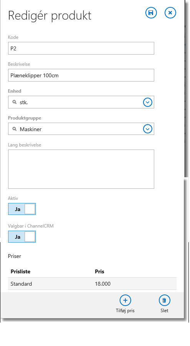Expand the Produktgruppe dropdown arrow
Viewport: 190px width, 346px height.
(x=148, y=129)
